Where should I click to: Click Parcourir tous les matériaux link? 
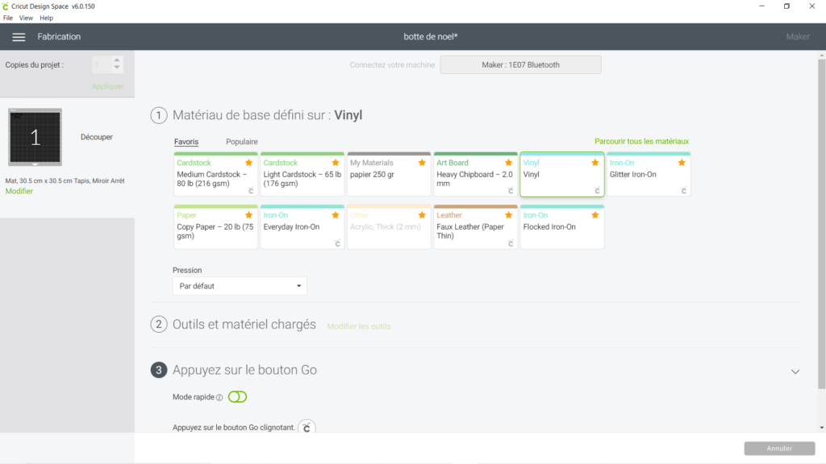tap(641, 141)
